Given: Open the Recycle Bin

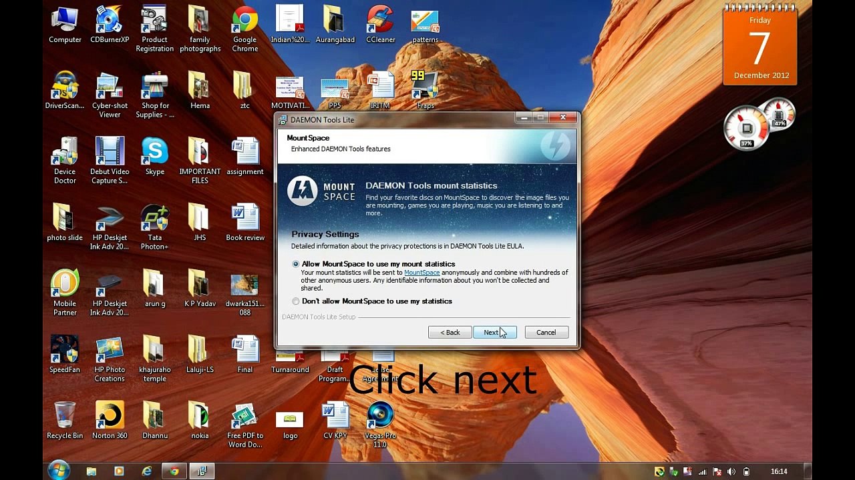Looking at the screenshot, I should coord(65,421).
